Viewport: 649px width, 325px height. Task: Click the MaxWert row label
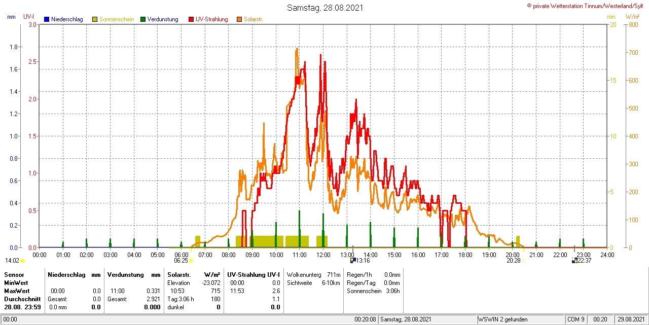point(18,291)
